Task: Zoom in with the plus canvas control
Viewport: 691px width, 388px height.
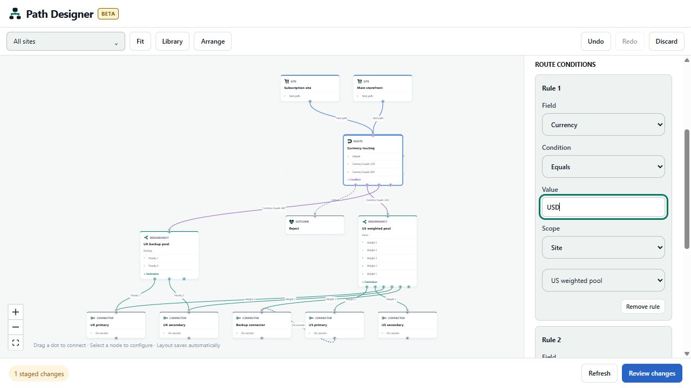Action: (x=16, y=312)
